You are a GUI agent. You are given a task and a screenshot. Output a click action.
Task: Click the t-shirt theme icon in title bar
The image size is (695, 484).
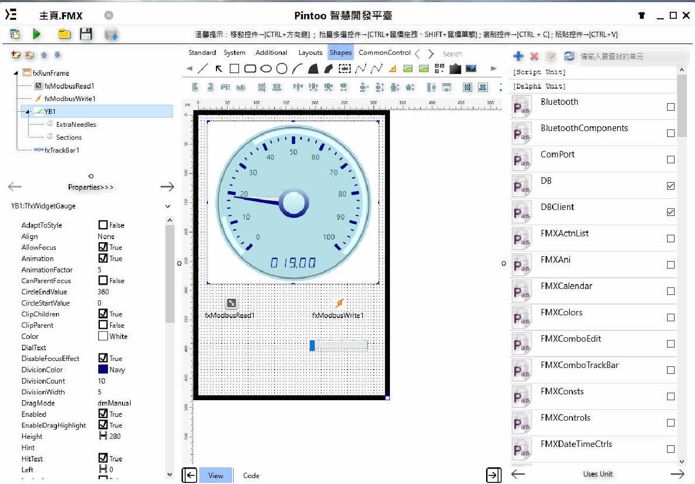point(641,16)
